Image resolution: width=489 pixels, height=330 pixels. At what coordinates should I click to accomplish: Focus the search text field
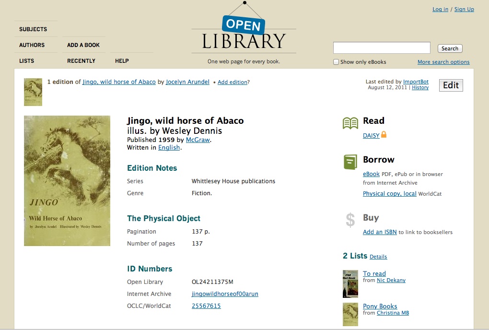tap(382, 48)
